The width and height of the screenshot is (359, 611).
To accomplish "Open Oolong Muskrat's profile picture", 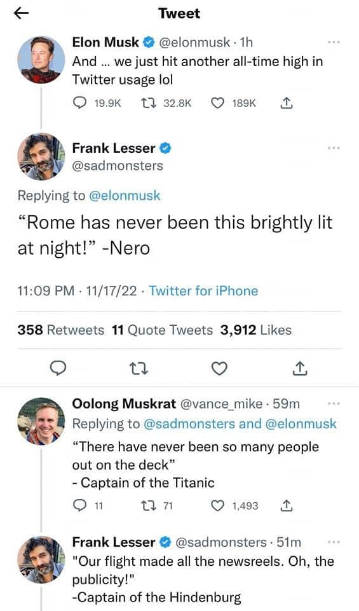I will point(41,421).
